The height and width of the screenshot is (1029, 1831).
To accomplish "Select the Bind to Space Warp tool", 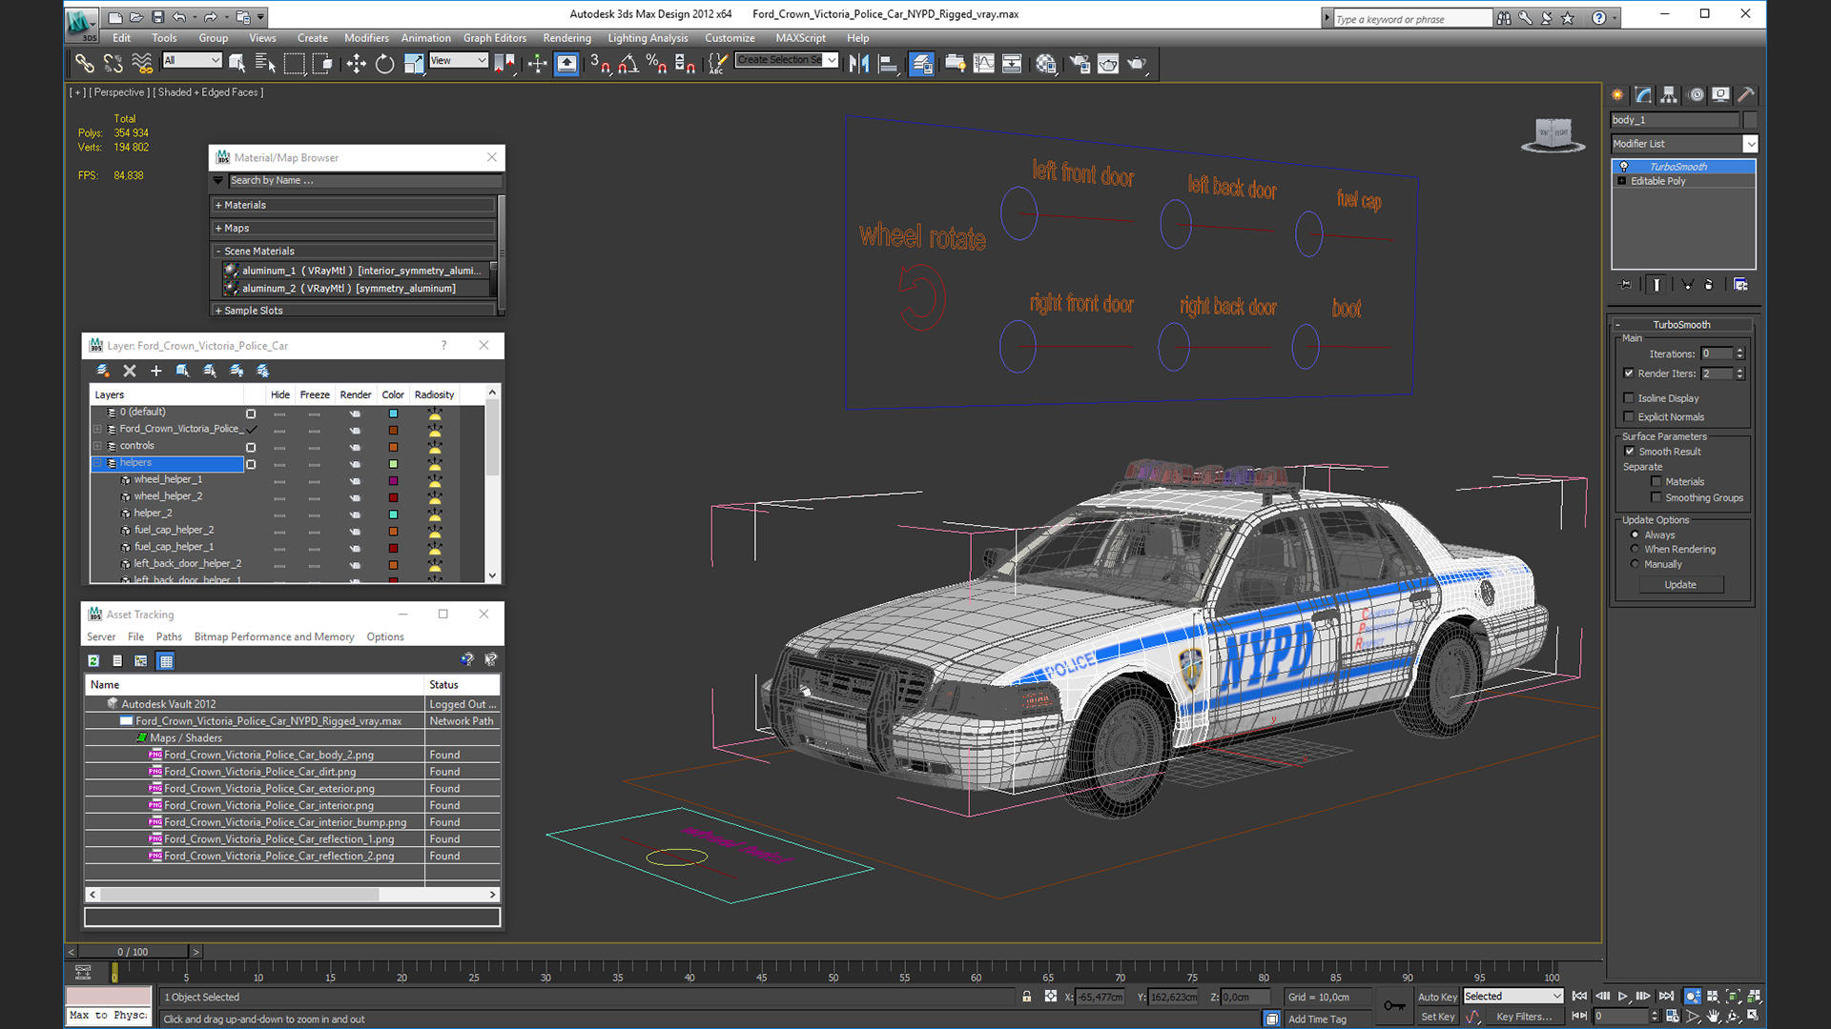I will [142, 64].
